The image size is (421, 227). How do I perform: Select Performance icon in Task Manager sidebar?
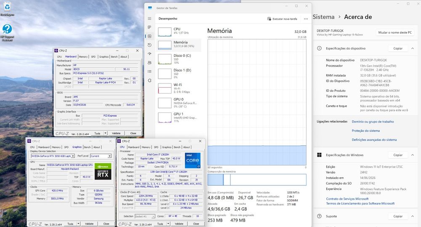(149, 36)
